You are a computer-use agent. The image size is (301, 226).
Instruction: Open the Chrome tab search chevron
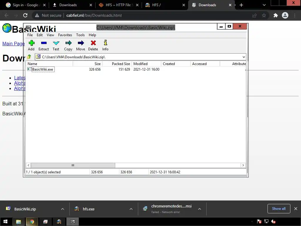(x=264, y=5)
